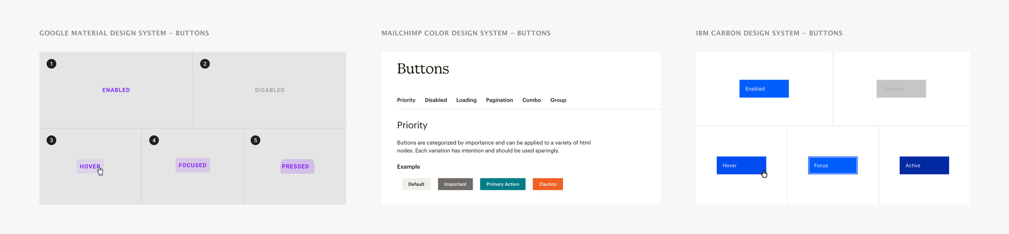Open the Priority tab in Mailchimp Buttons
The image size is (1009, 234).
(406, 100)
